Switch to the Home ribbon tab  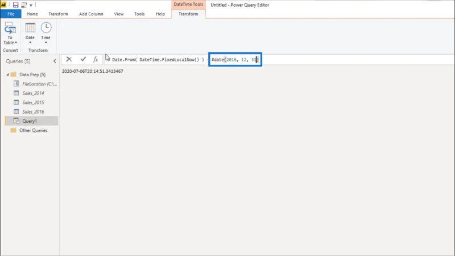(32, 14)
